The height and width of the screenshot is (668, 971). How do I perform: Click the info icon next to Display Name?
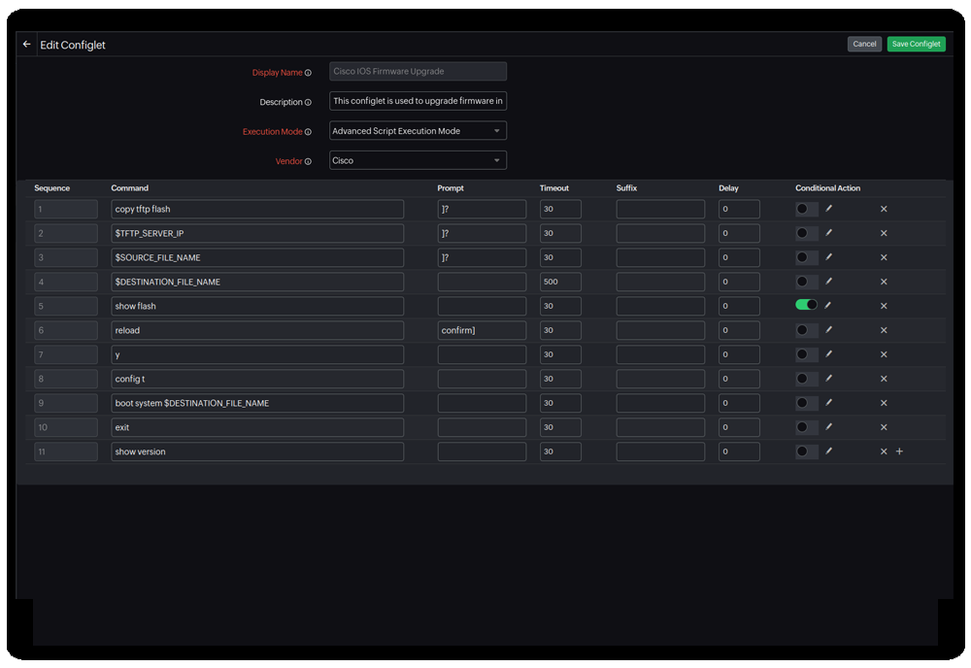coord(309,73)
